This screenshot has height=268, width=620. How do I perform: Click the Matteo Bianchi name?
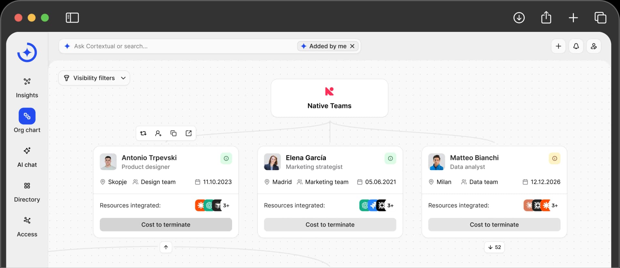pos(474,158)
